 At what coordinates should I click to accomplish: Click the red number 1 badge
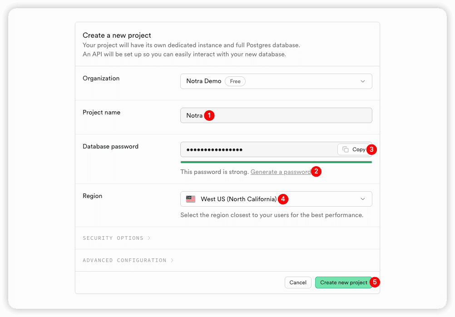click(x=209, y=115)
